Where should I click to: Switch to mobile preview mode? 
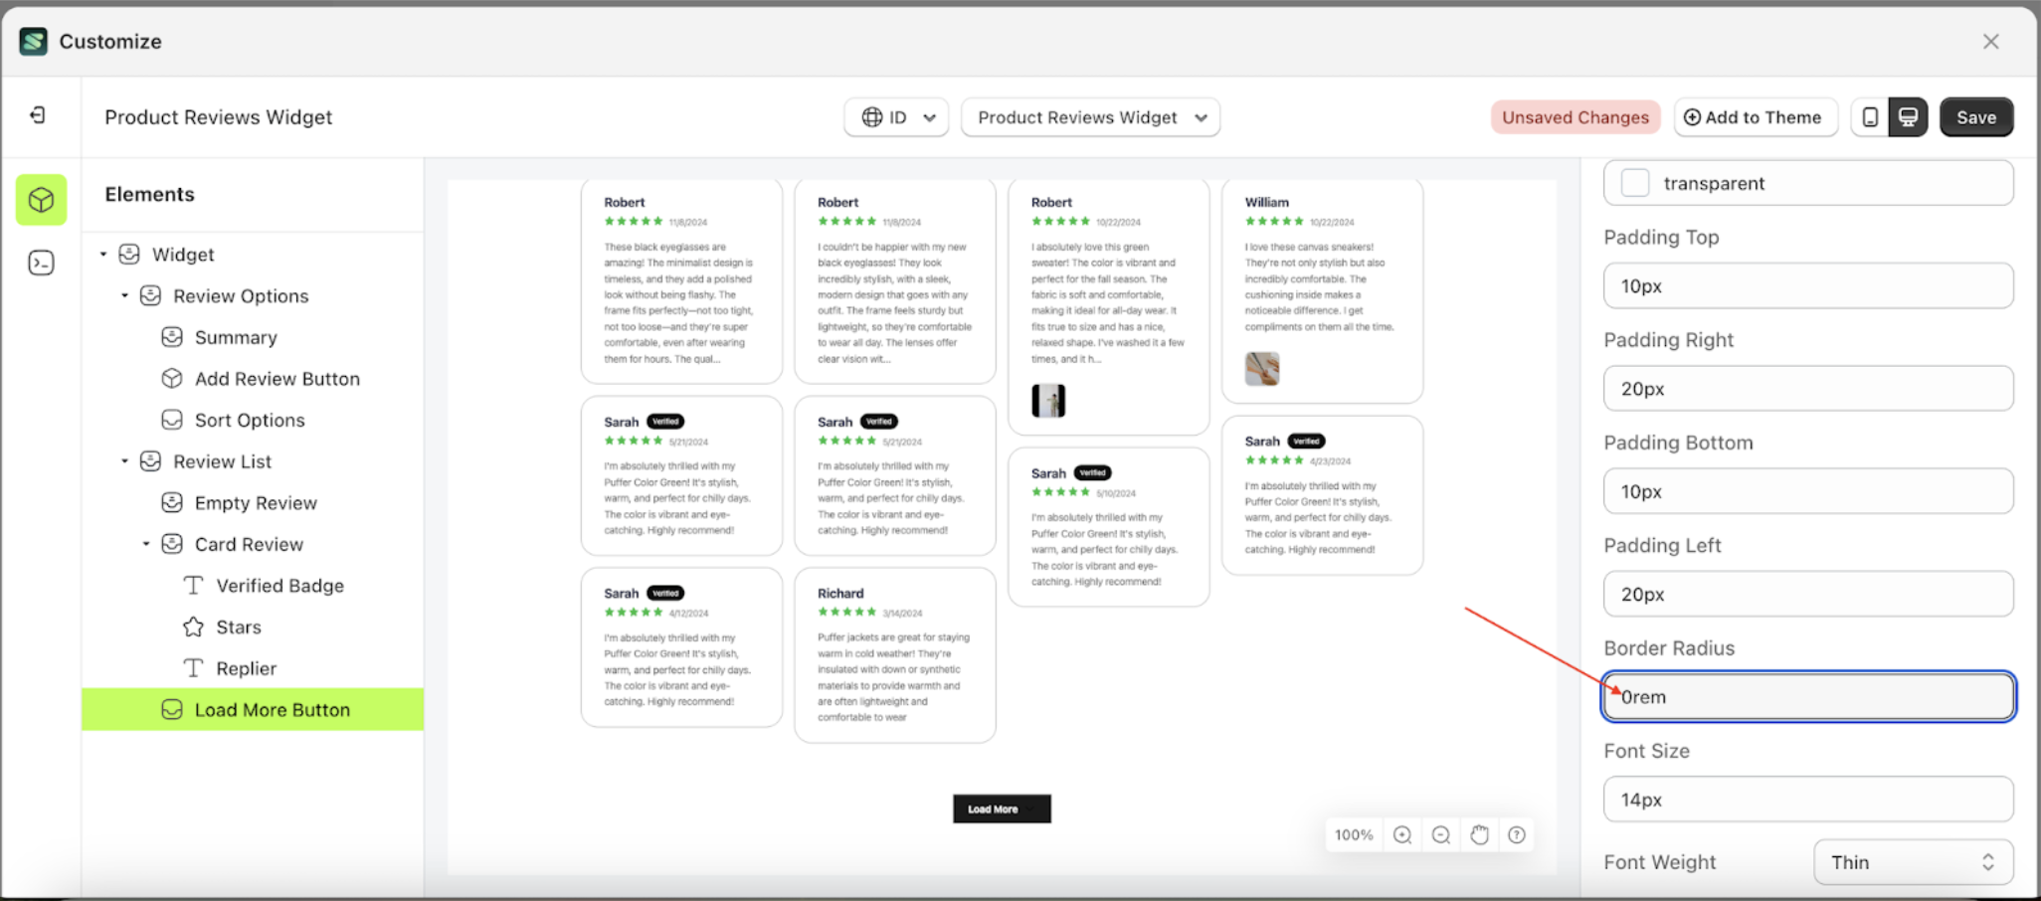point(1871,116)
